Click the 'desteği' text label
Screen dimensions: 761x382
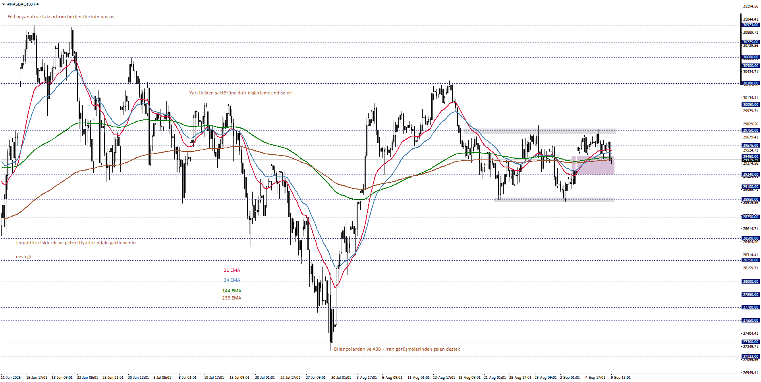click(x=23, y=257)
